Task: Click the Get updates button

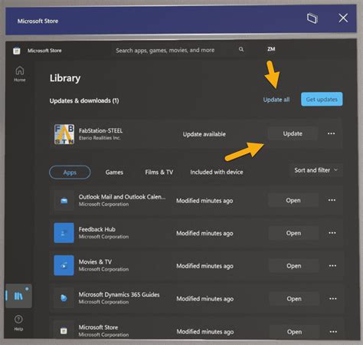Action: (322, 99)
